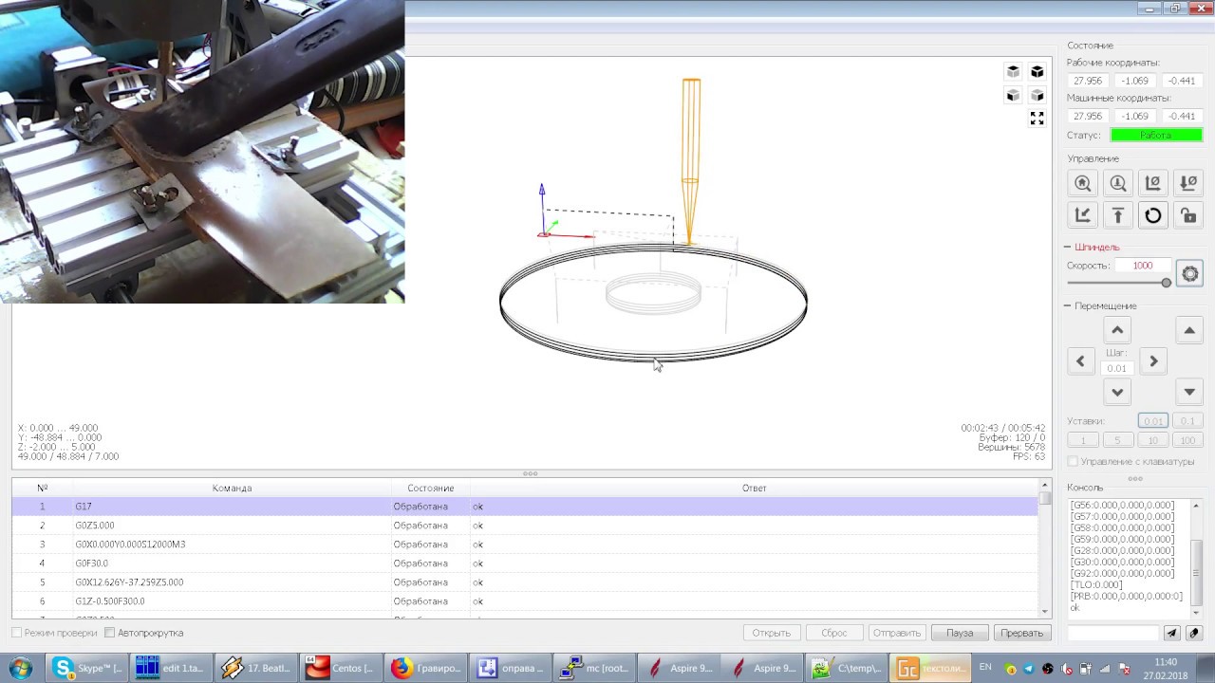Unlock the machine padlock icon
This screenshot has height=683, width=1215.
click(1188, 215)
